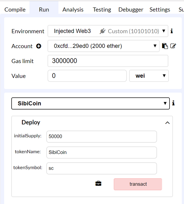This screenshot has width=184, height=204.
Task: Collapse the Deploy section chevron
Action: click(x=167, y=123)
